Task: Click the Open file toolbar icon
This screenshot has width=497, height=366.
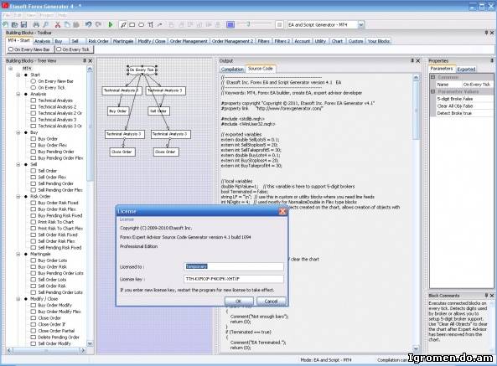Action: [x=14, y=24]
